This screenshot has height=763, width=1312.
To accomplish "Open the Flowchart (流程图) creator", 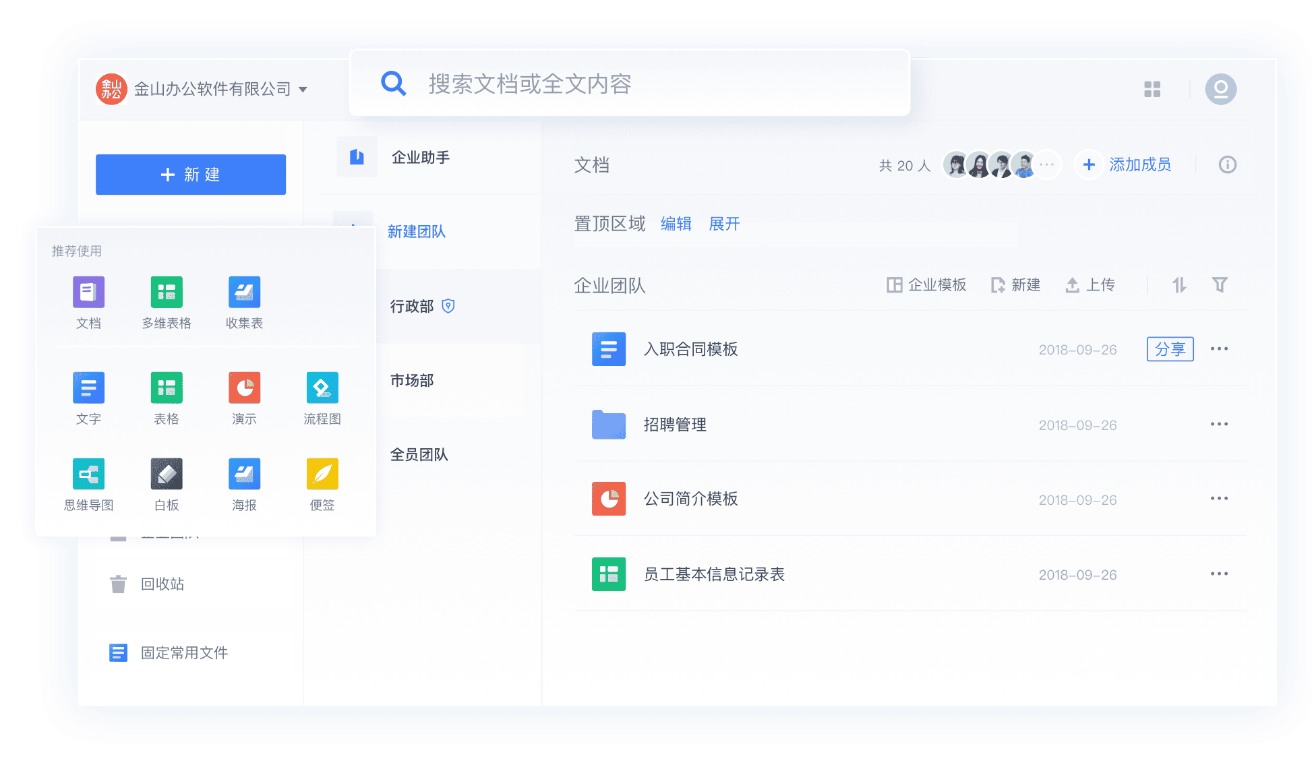I will [322, 388].
